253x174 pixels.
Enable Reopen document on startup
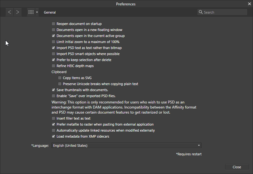point(53,24)
